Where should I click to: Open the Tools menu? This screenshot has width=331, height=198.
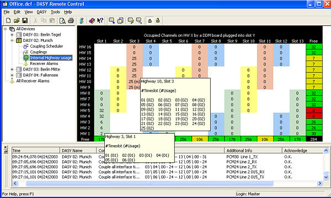tap(55, 12)
